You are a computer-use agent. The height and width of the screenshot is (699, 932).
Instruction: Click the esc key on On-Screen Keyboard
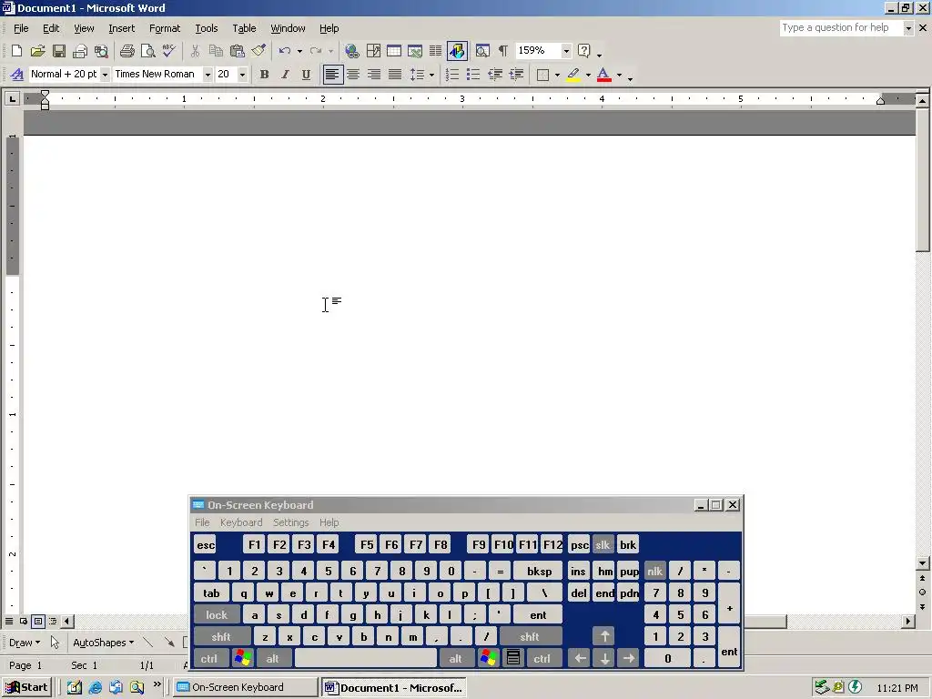coord(206,545)
